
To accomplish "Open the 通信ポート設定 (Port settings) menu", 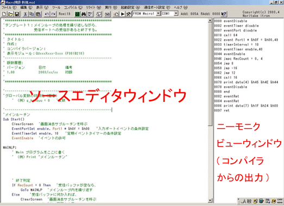I will [157, 8].
